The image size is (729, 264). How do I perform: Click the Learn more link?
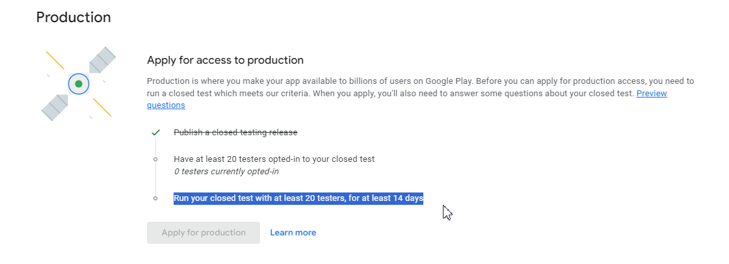293,233
